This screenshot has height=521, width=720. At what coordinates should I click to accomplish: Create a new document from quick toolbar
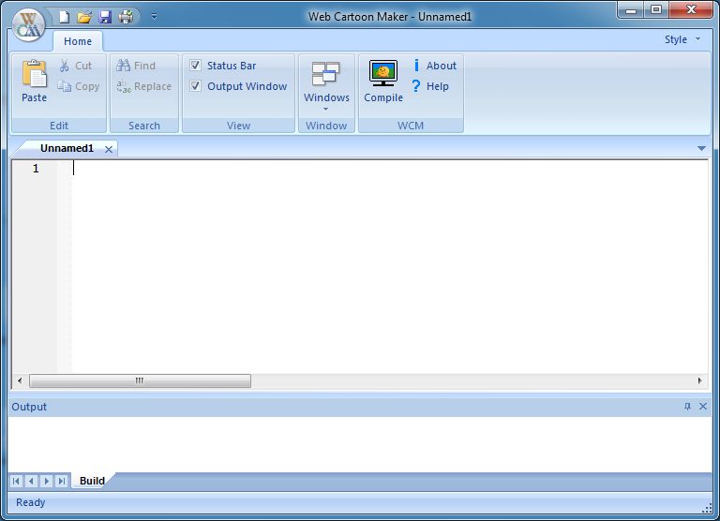pyautogui.click(x=65, y=17)
